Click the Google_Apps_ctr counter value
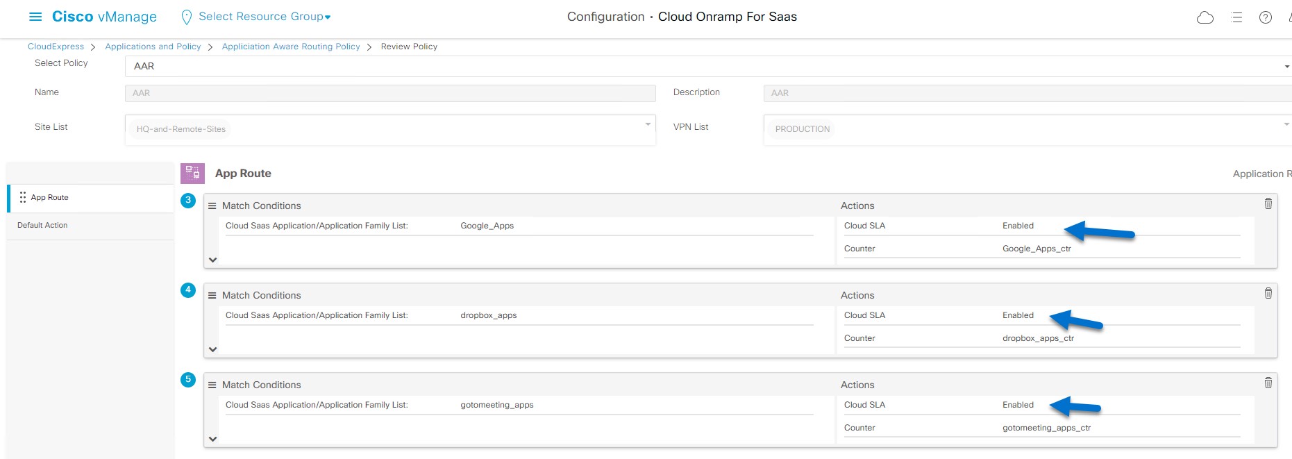1292x459 pixels. (1037, 249)
